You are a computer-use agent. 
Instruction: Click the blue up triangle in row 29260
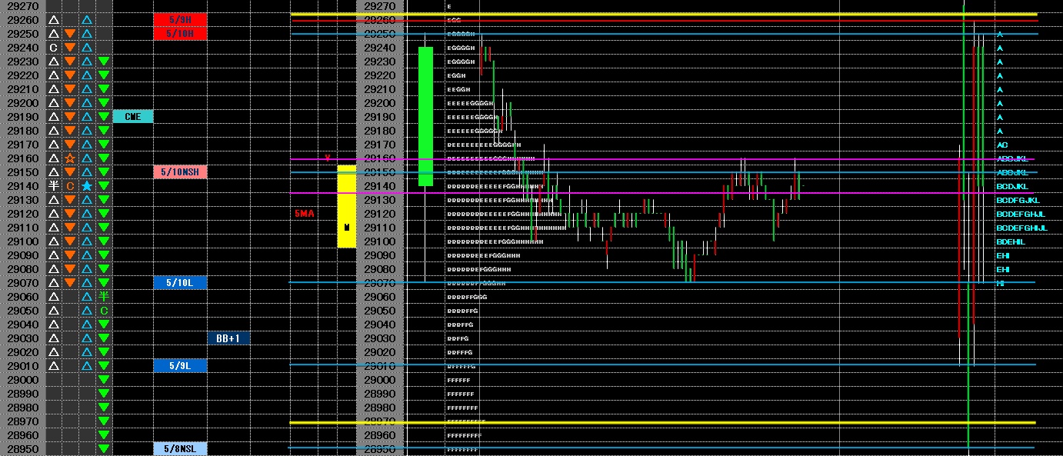coord(87,20)
